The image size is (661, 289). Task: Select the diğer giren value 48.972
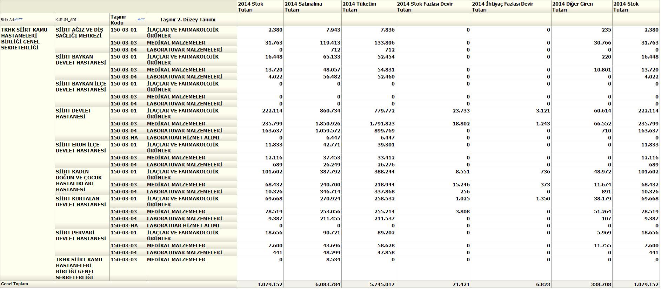602,172
